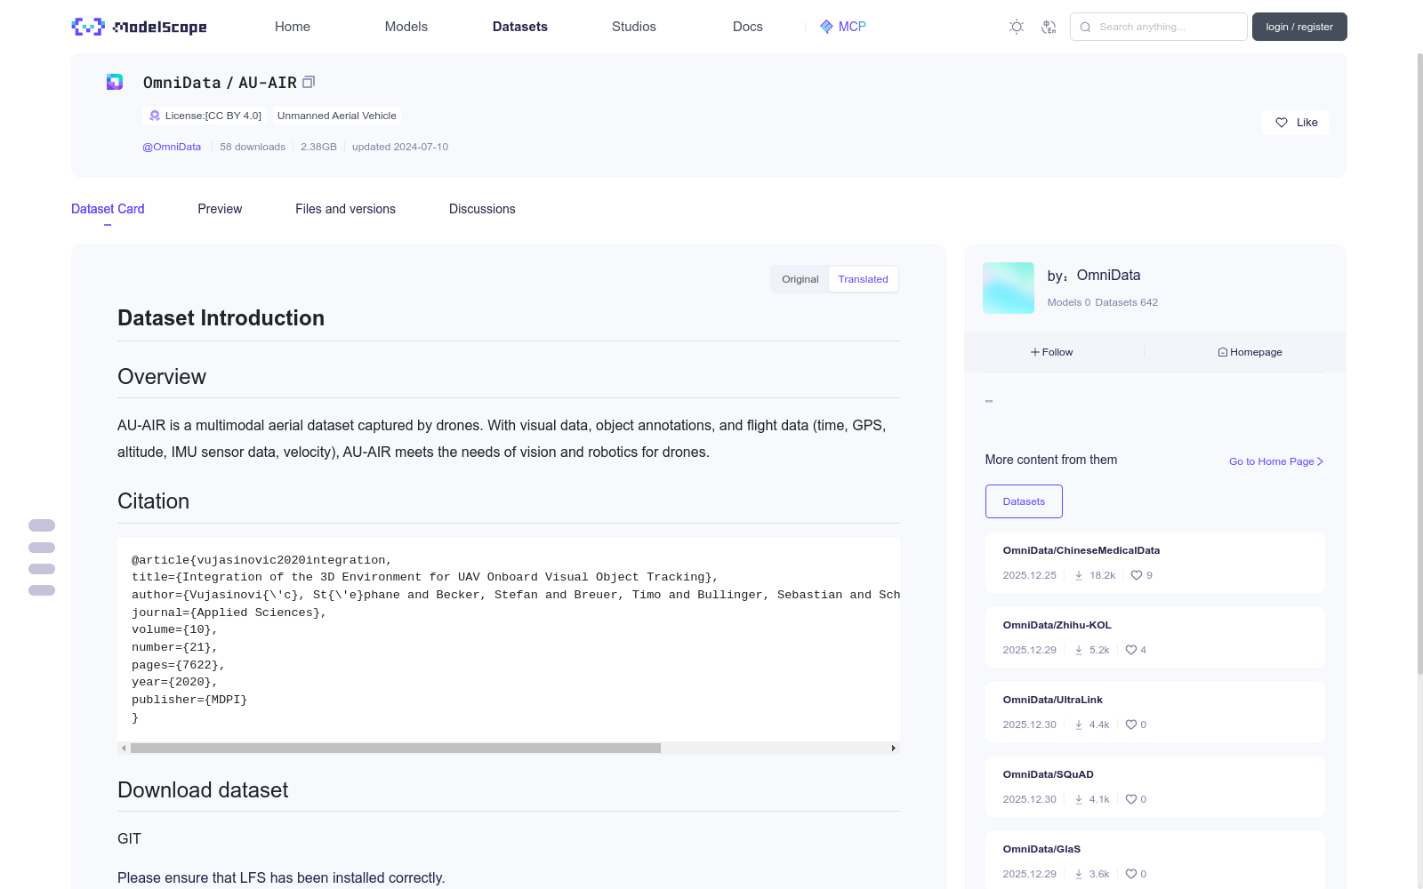This screenshot has width=1423, height=889.
Task: Follow the OmniData author
Action: point(1052,352)
